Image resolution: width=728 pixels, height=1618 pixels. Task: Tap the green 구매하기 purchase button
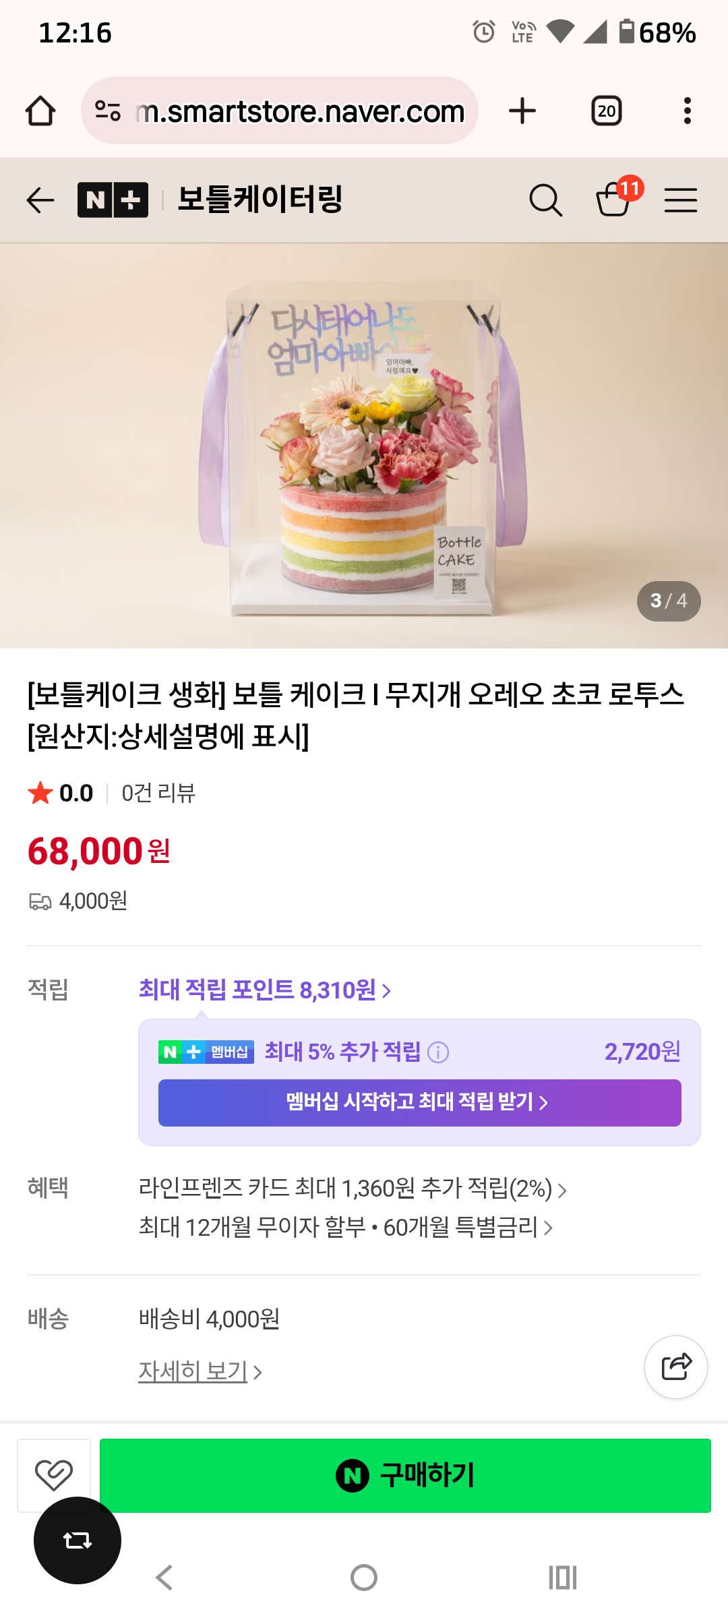click(405, 1475)
